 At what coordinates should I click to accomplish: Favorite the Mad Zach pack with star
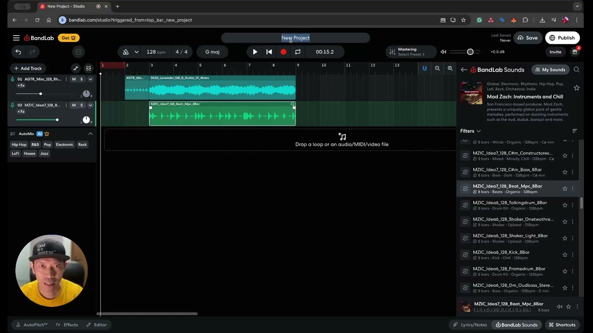tap(577, 88)
